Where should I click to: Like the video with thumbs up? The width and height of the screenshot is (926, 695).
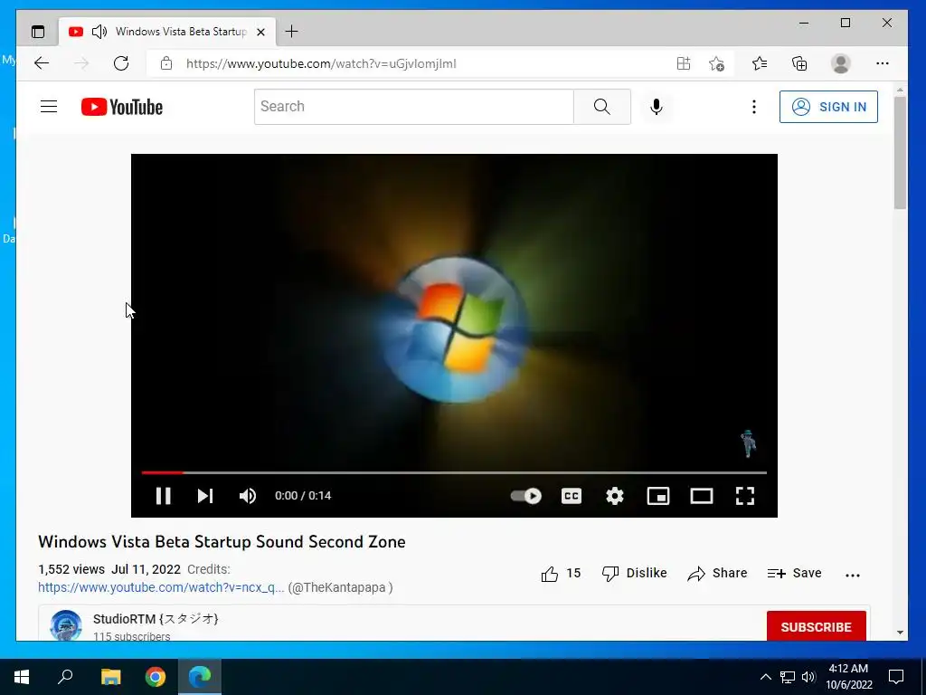click(x=561, y=573)
